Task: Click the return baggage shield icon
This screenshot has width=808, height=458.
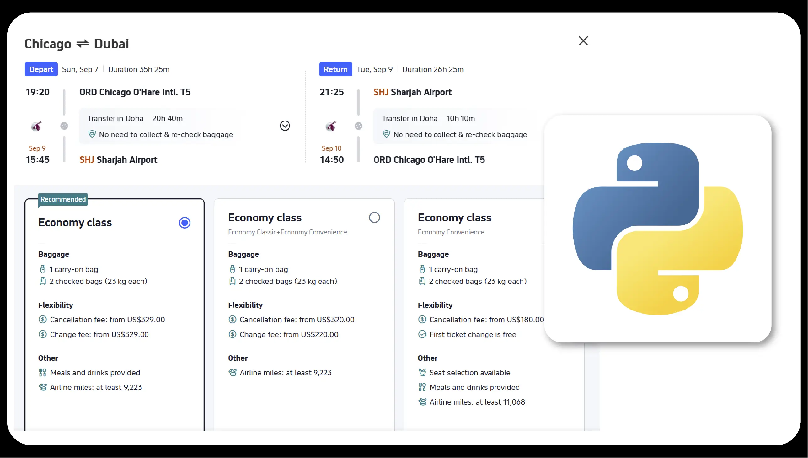Action: pos(386,134)
